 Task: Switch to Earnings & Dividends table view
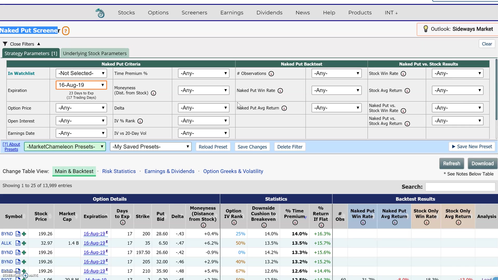(x=169, y=171)
